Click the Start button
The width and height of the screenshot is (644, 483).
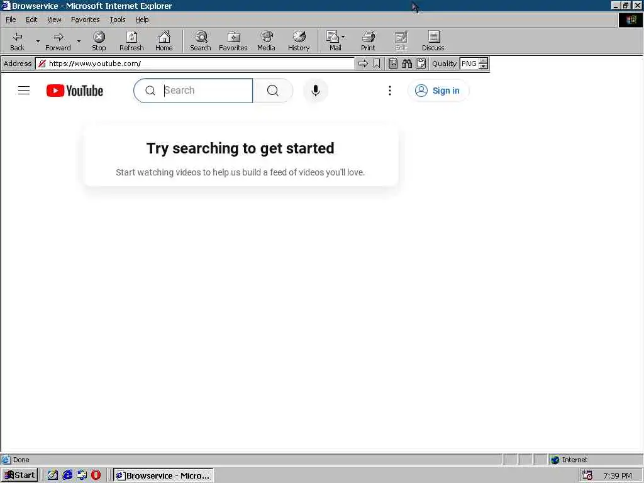[x=19, y=475]
